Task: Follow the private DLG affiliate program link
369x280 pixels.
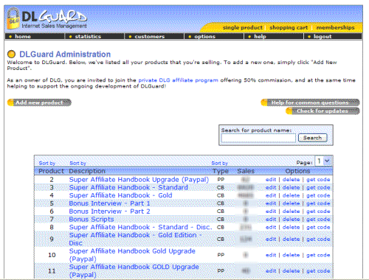Action: point(178,80)
